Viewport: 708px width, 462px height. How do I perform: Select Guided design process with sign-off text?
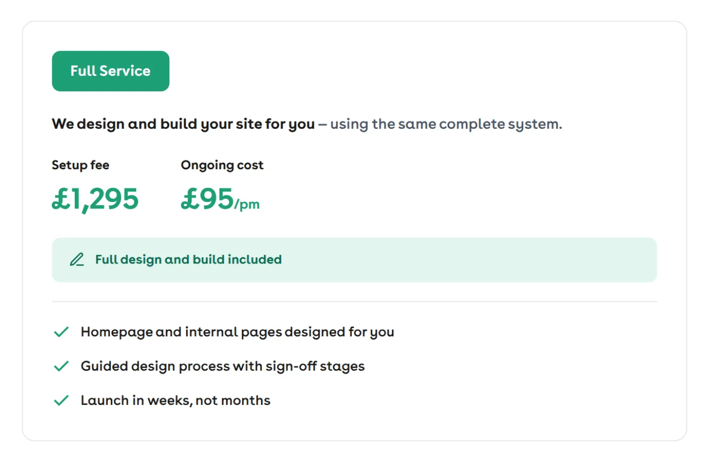[223, 367]
